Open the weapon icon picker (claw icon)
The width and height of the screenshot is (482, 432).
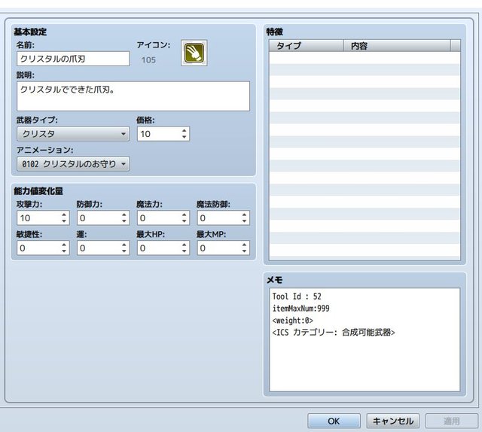point(194,53)
